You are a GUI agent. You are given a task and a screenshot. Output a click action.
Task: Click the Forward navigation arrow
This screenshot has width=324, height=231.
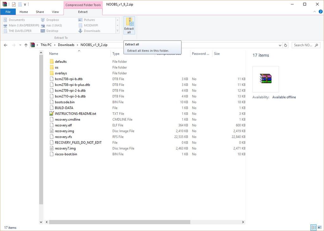[x=14, y=45]
